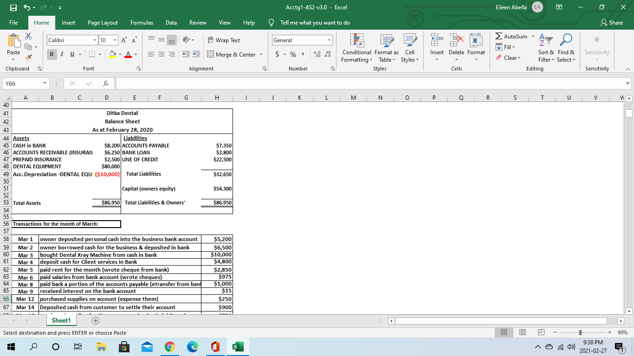Toggle bold formatting on selected cell

pos(51,54)
